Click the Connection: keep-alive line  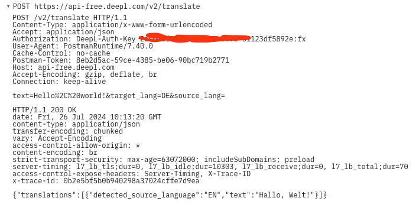[59, 82]
